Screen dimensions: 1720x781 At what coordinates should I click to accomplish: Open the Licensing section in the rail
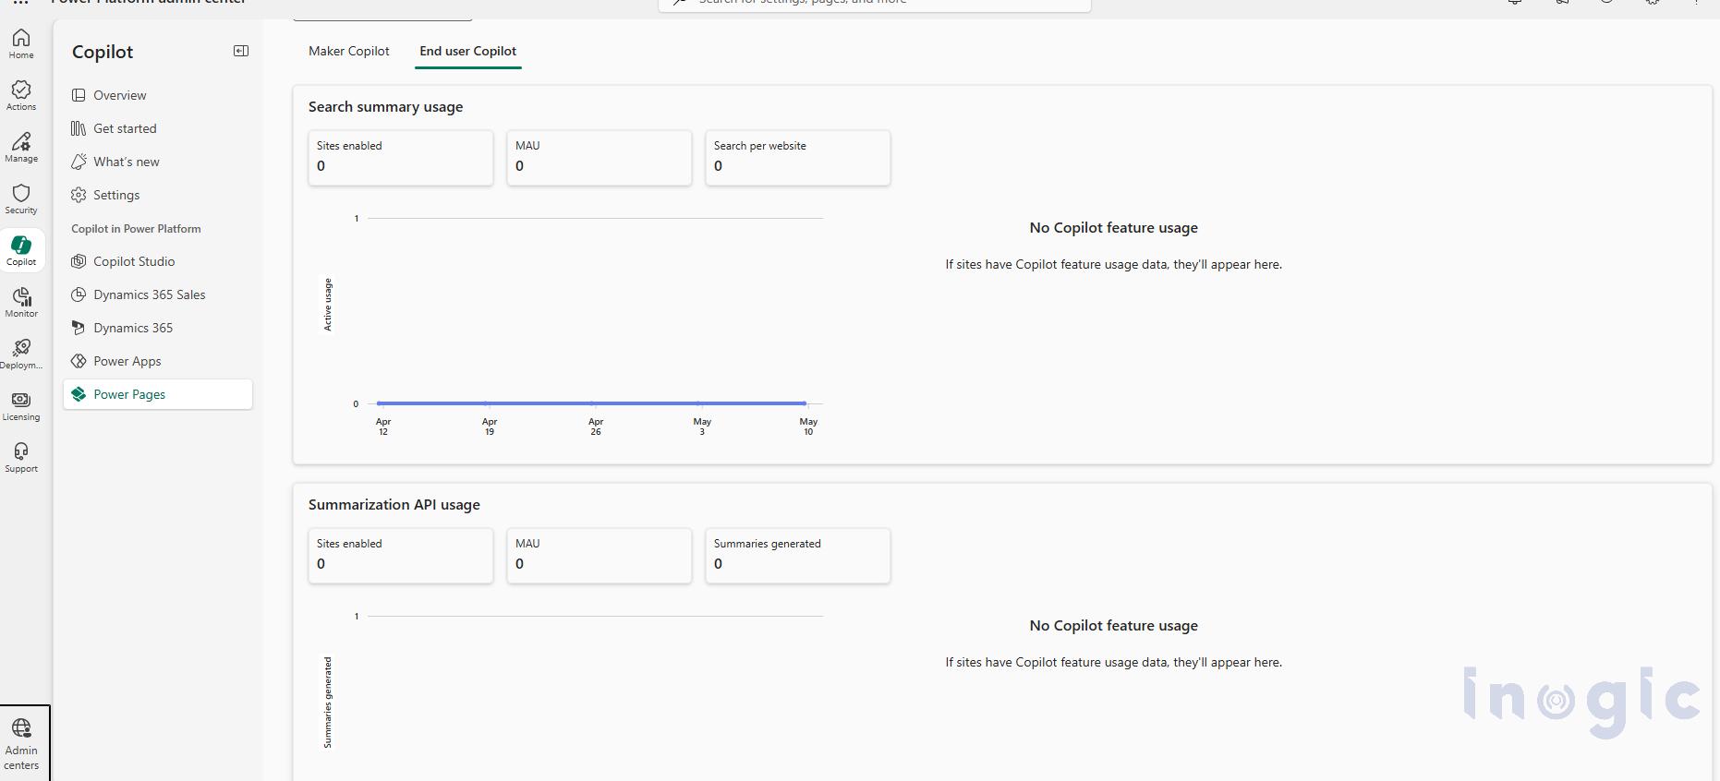pos(21,405)
